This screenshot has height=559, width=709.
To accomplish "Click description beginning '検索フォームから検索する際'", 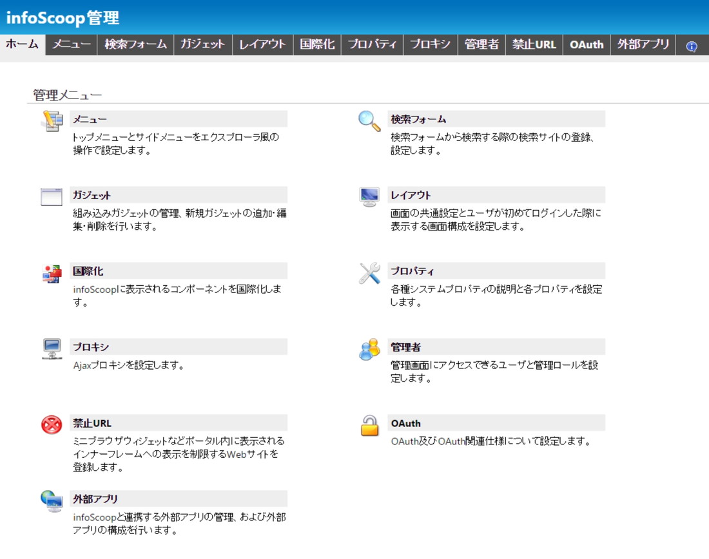I will pos(492,144).
